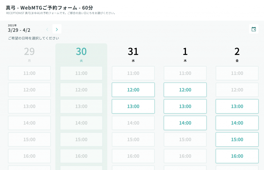Select 12:00 slot on Wednesday 31

pyautogui.click(x=133, y=90)
